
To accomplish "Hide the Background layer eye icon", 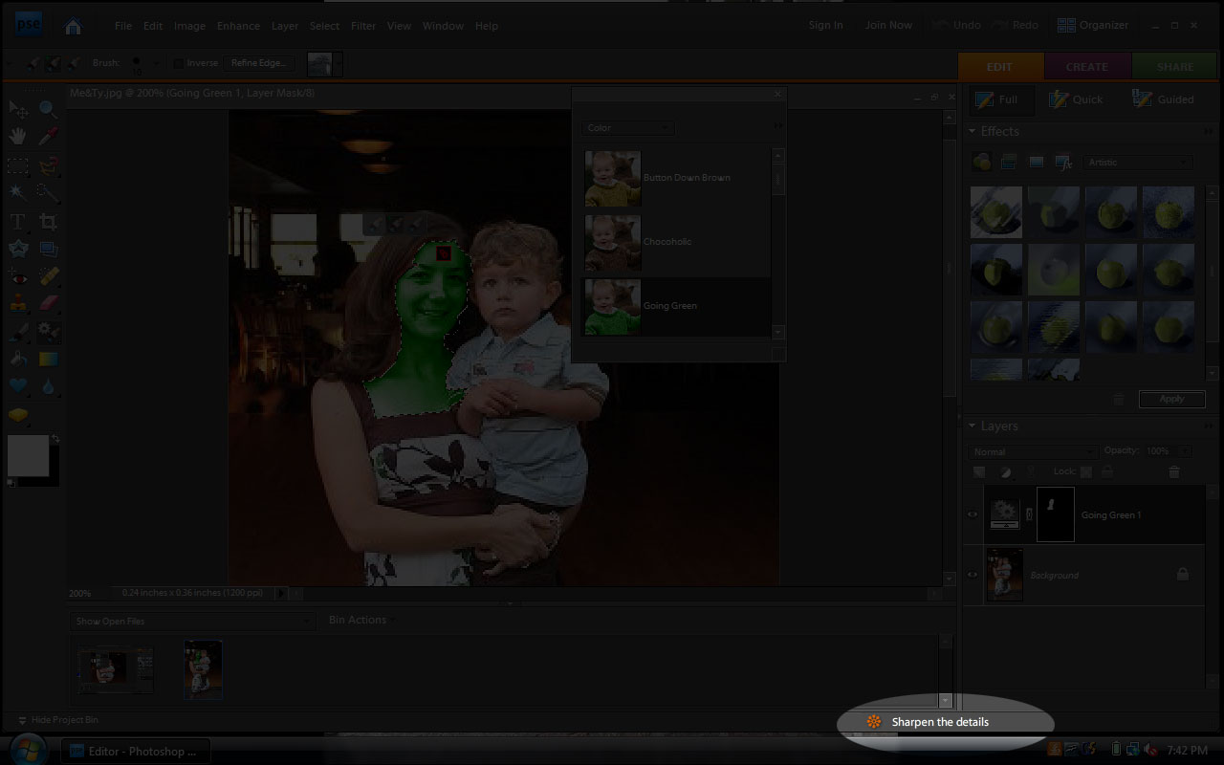I will [973, 575].
